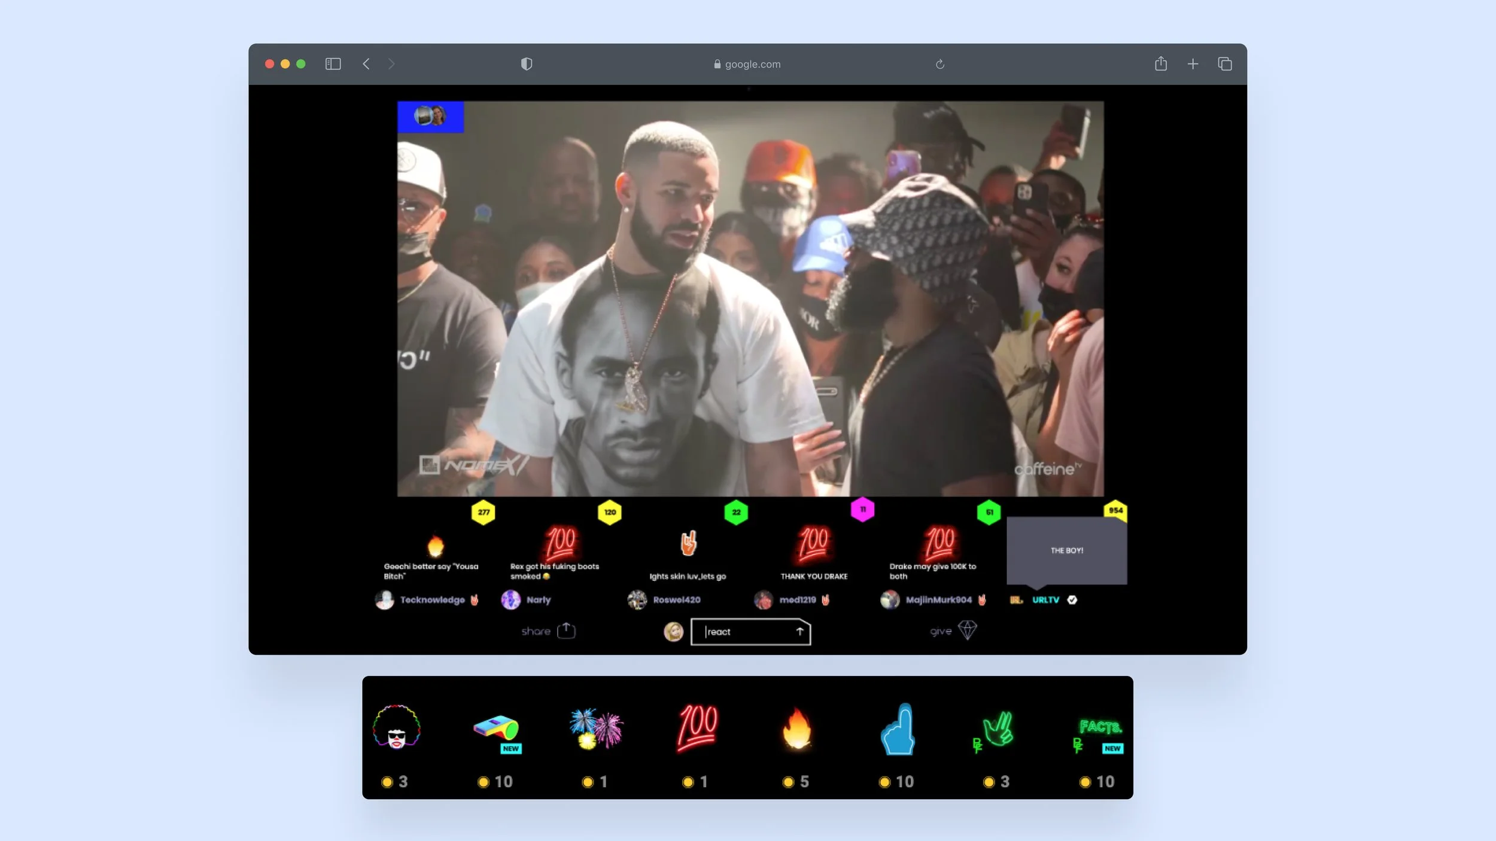1496x841 pixels.
Task: Submit reaction with the arrow button
Action: pos(799,632)
